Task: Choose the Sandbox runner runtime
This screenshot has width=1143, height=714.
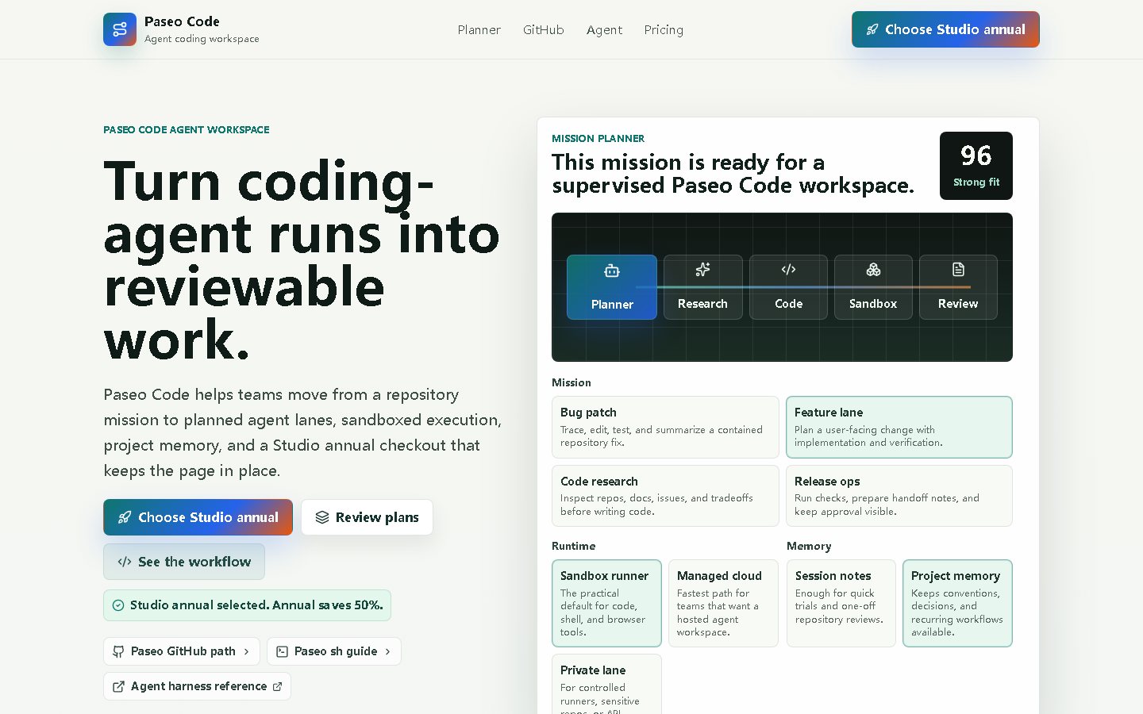Action: (x=606, y=603)
